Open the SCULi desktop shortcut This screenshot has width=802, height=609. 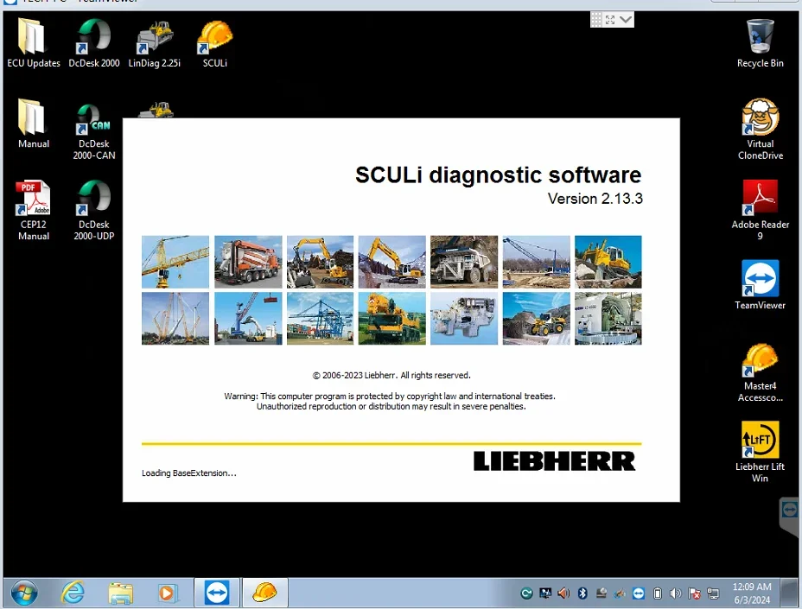(215, 39)
